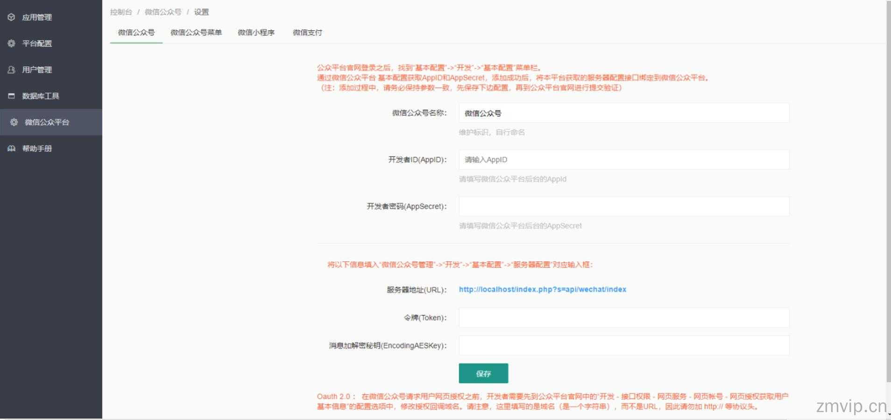Click the 应用管理 sidebar icon

point(11,17)
